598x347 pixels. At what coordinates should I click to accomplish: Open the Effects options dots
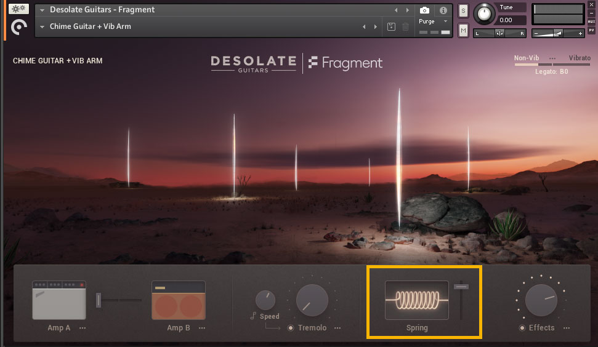coord(567,328)
